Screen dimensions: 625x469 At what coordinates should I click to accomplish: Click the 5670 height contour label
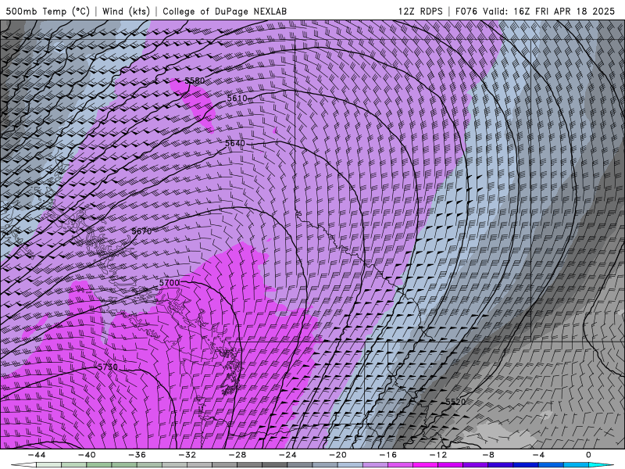(141, 231)
